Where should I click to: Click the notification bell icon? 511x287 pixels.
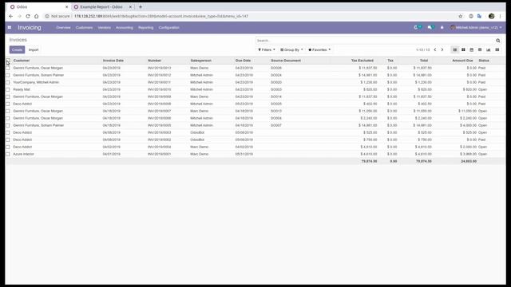pos(442,28)
